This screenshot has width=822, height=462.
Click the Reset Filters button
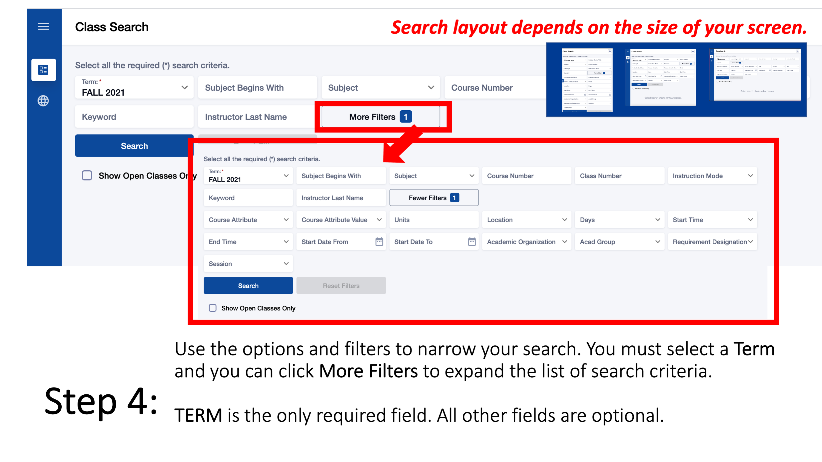pyautogui.click(x=340, y=285)
